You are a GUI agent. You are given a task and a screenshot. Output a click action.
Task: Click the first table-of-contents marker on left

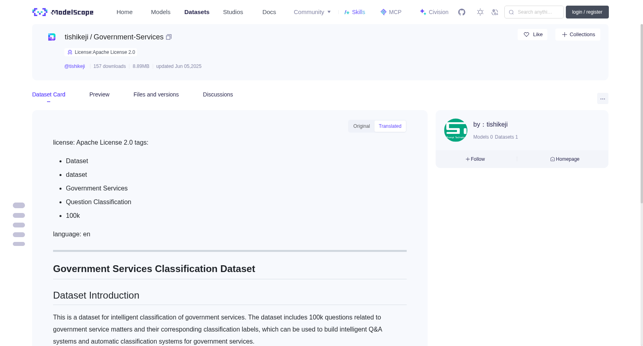tap(19, 205)
